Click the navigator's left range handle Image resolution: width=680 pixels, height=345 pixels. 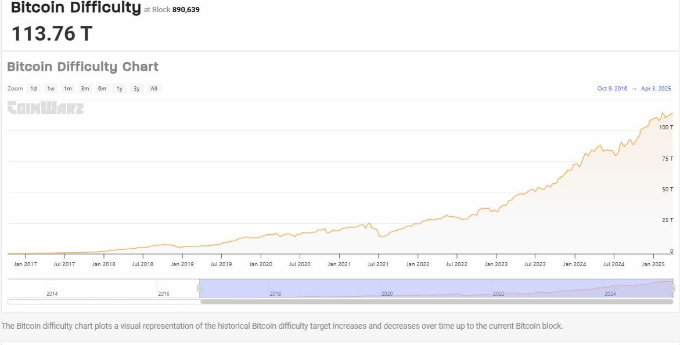coord(200,288)
